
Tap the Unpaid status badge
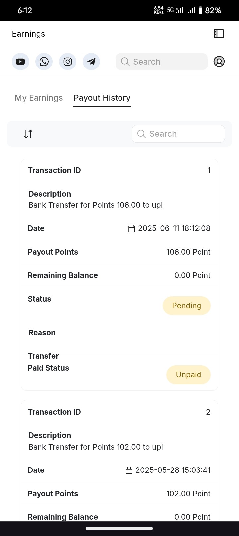189,375
